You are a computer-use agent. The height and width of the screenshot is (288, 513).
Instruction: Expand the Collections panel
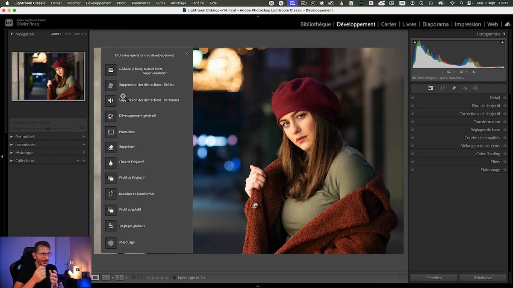12,161
